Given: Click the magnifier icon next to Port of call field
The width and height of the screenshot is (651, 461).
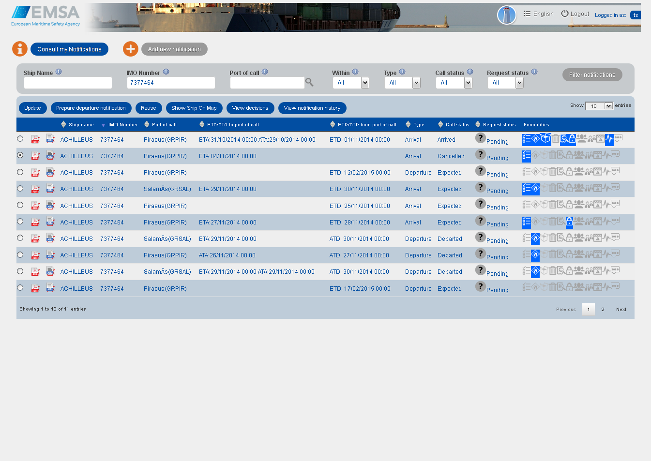Looking at the screenshot, I should [x=309, y=83].
